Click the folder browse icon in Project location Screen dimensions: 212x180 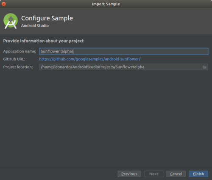point(204,67)
